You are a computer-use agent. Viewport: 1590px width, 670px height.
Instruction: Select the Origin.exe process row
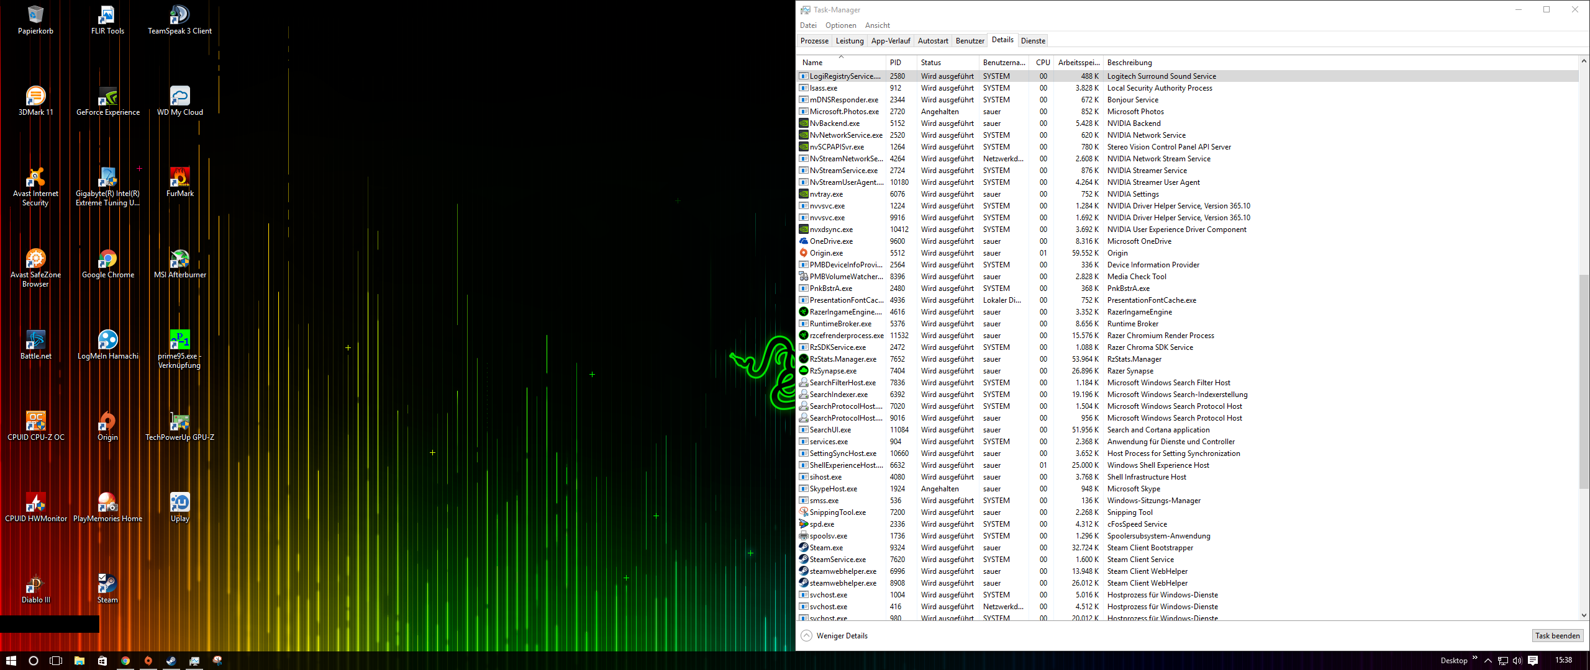pos(826,253)
